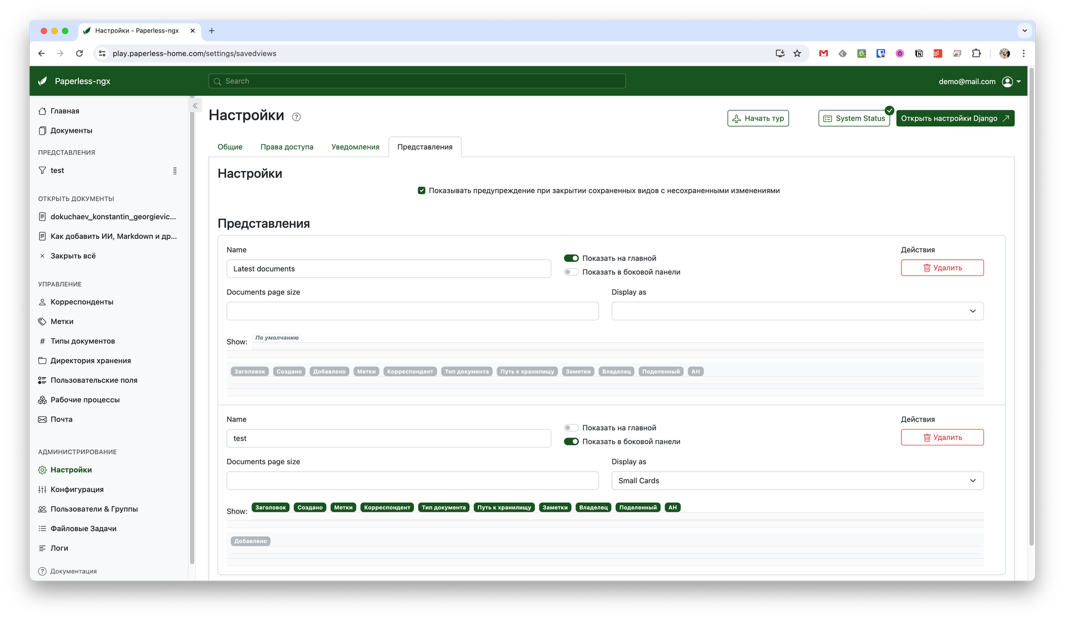Uncheck the unsaved changes warning checkbox
Screen dimensions: 1065x620
[421, 191]
